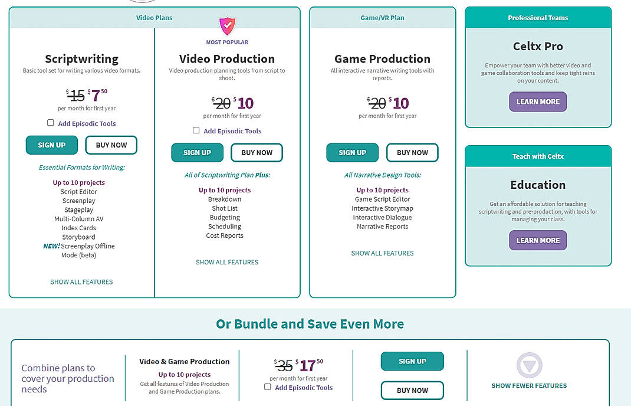Viewport: 631px width, 406px height.
Task: Sign up for the Scriptwriting plan
Action: (x=51, y=145)
